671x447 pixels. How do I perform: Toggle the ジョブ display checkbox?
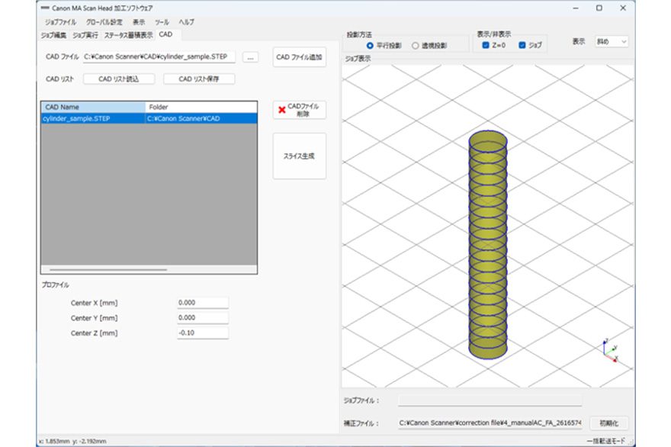522,46
